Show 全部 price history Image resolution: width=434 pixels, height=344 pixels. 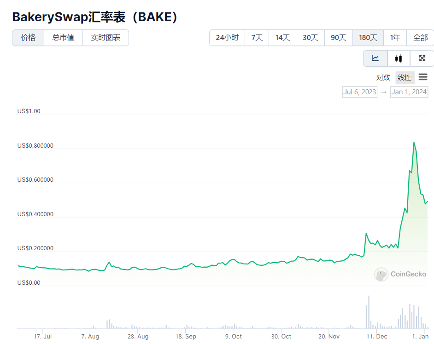pyautogui.click(x=420, y=38)
